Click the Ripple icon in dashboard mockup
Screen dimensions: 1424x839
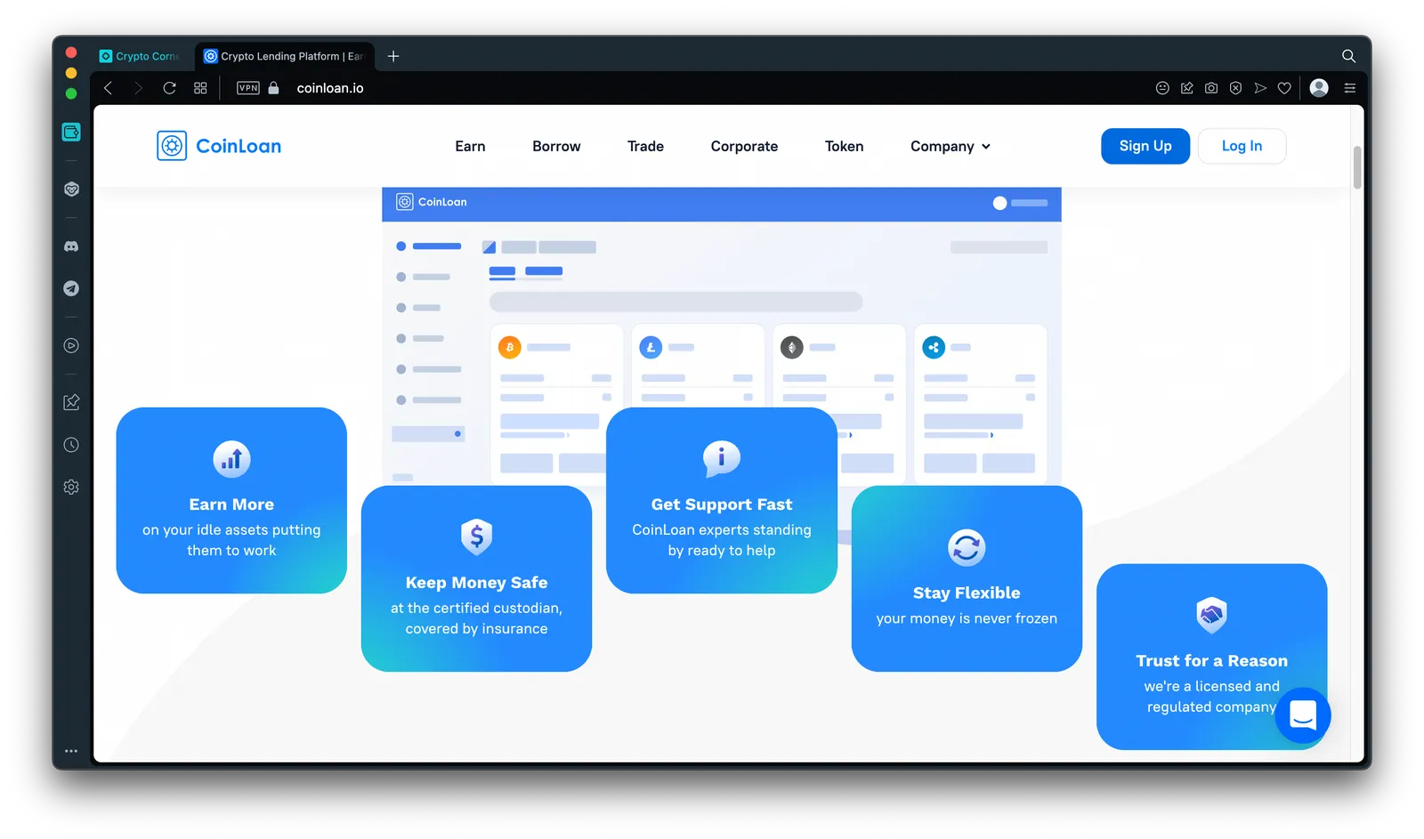[934, 347]
